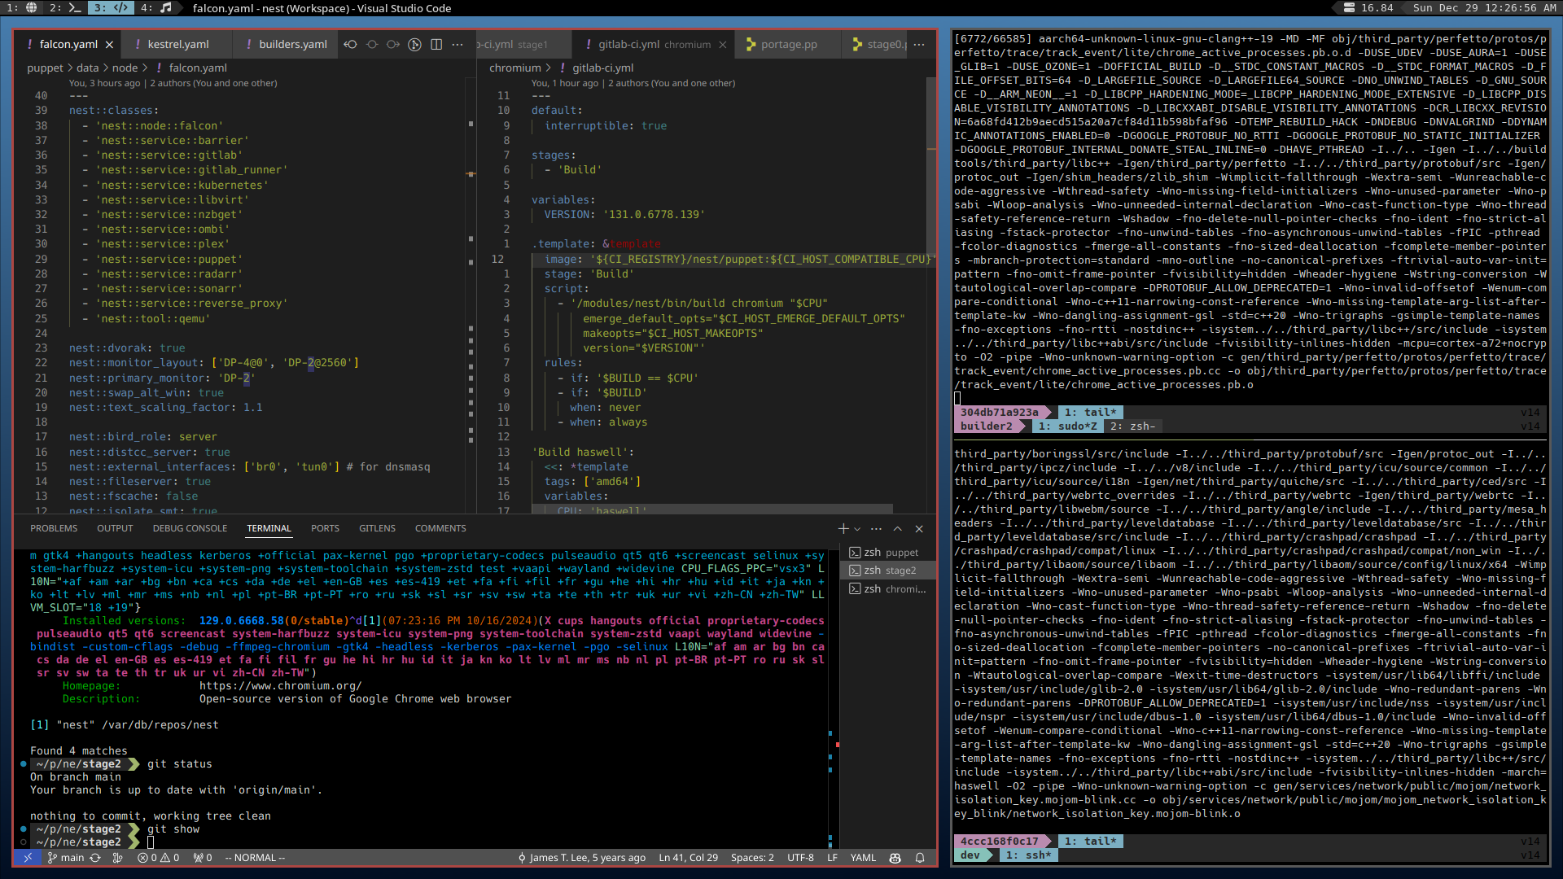Image resolution: width=1563 pixels, height=879 pixels.
Task: Click the date and time in top bar
Action: click(x=1486, y=8)
